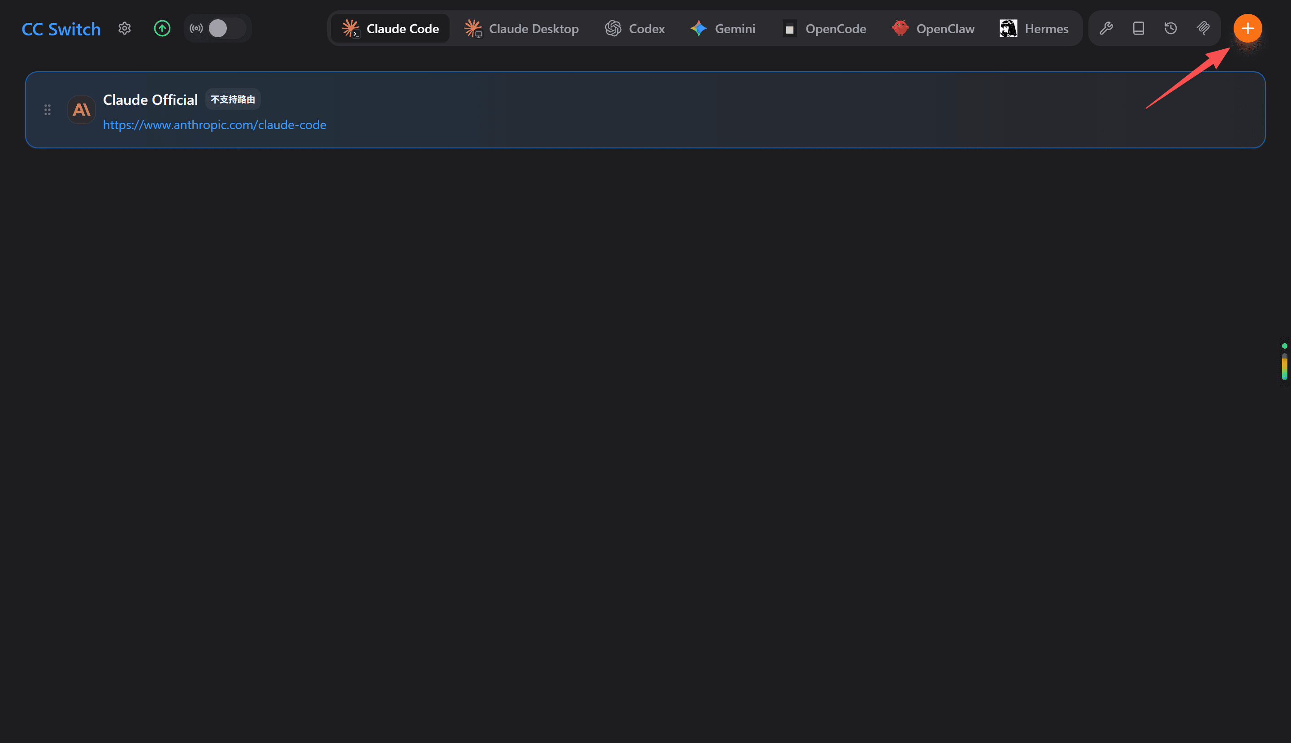Click the Claude Official Anthropic logo icon

click(82, 110)
